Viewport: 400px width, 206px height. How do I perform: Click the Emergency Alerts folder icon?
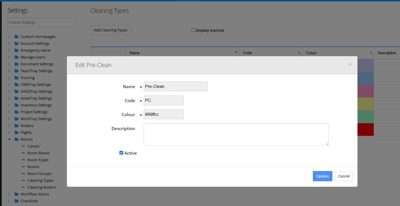click(x=17, y=50)
